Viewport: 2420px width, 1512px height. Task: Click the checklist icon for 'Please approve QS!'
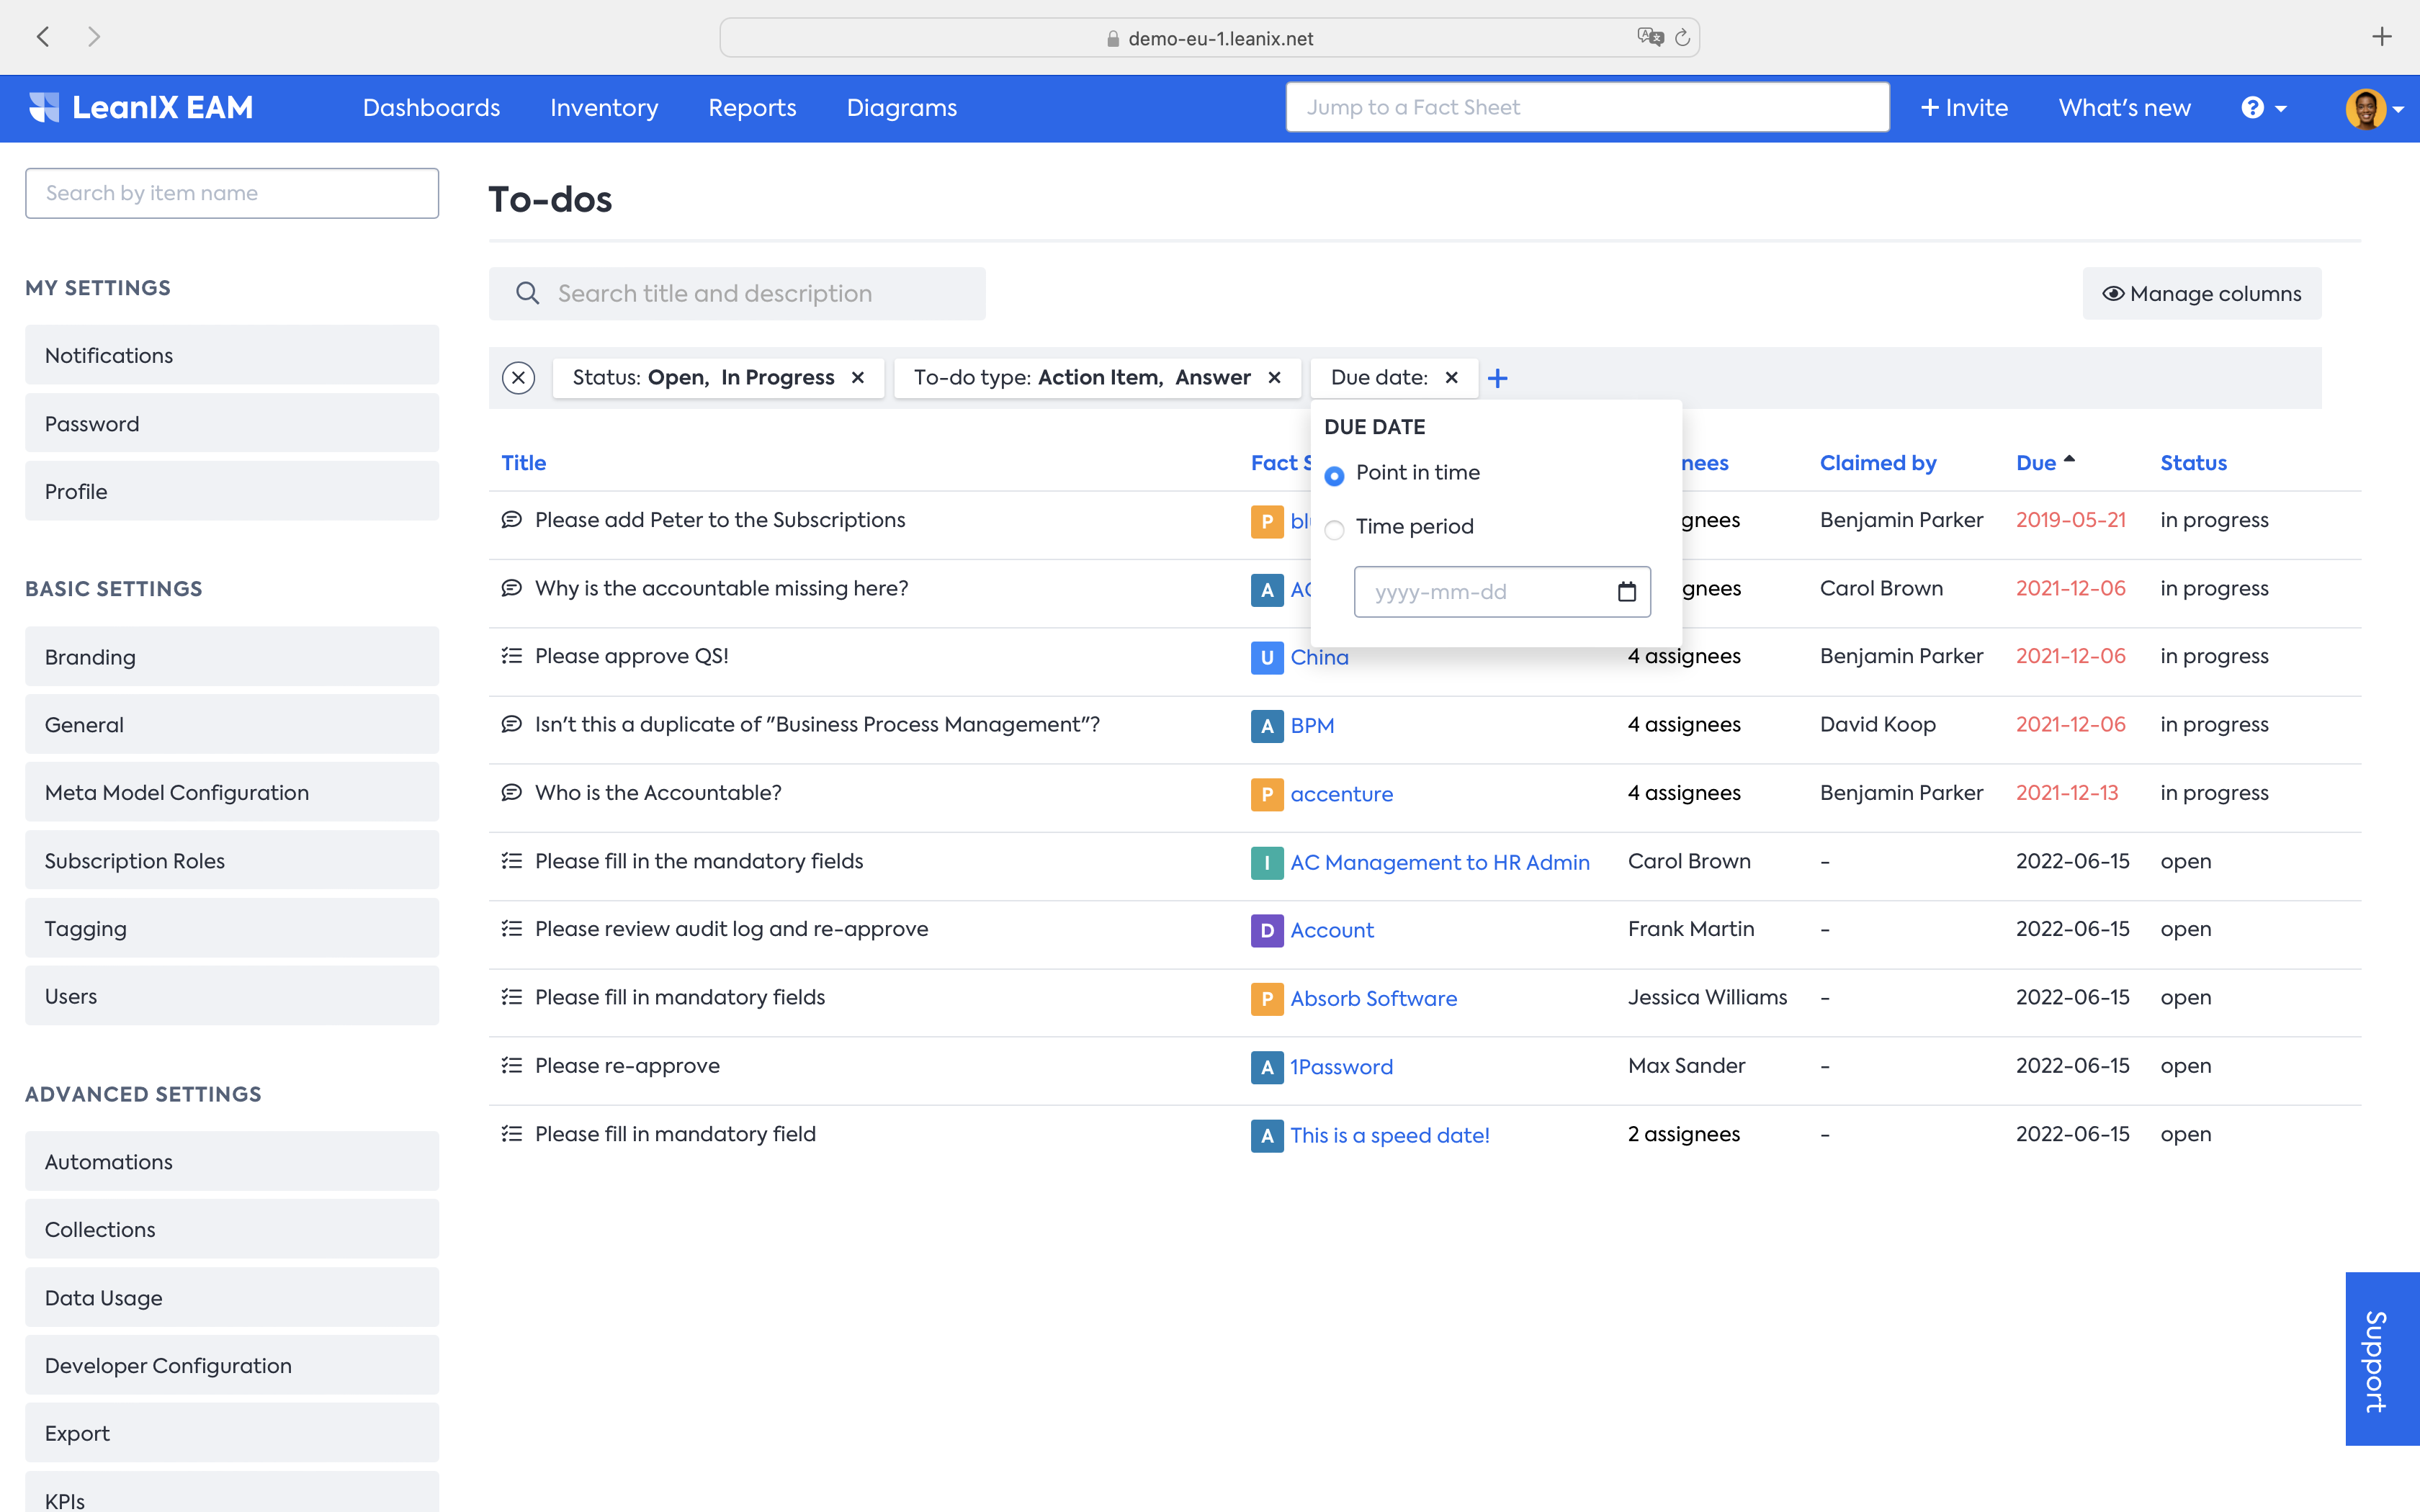click(x=511, y=656)
